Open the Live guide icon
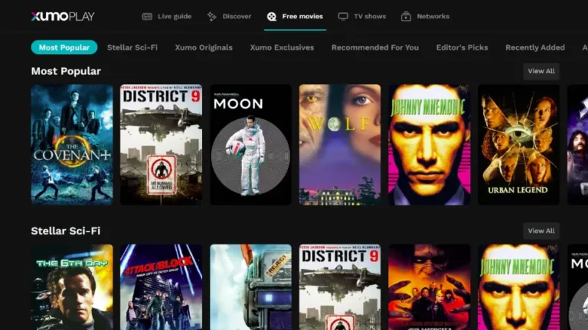588x330 pixels. click(147, 16)
